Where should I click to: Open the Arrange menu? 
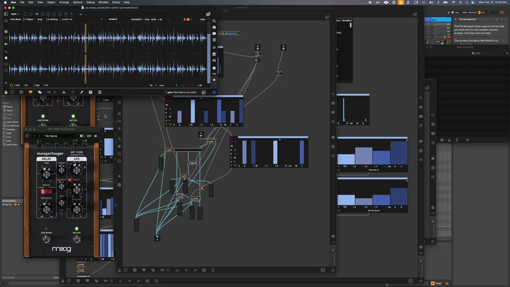[64, 2]
